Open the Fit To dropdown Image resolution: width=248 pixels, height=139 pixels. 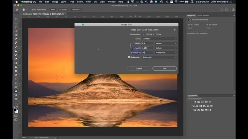click(x=159, y=39)
